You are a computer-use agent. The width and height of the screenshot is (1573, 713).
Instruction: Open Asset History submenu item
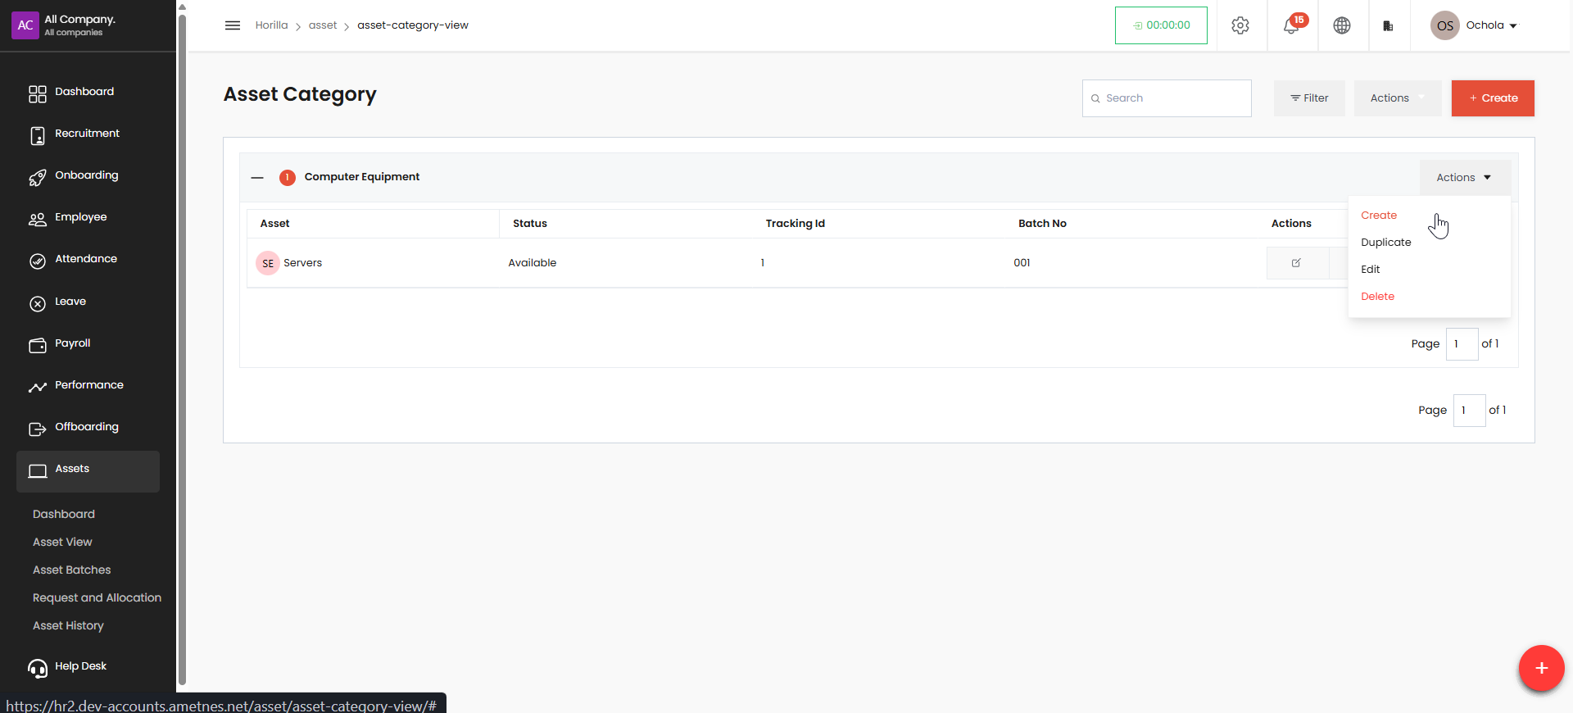[68, 625]
